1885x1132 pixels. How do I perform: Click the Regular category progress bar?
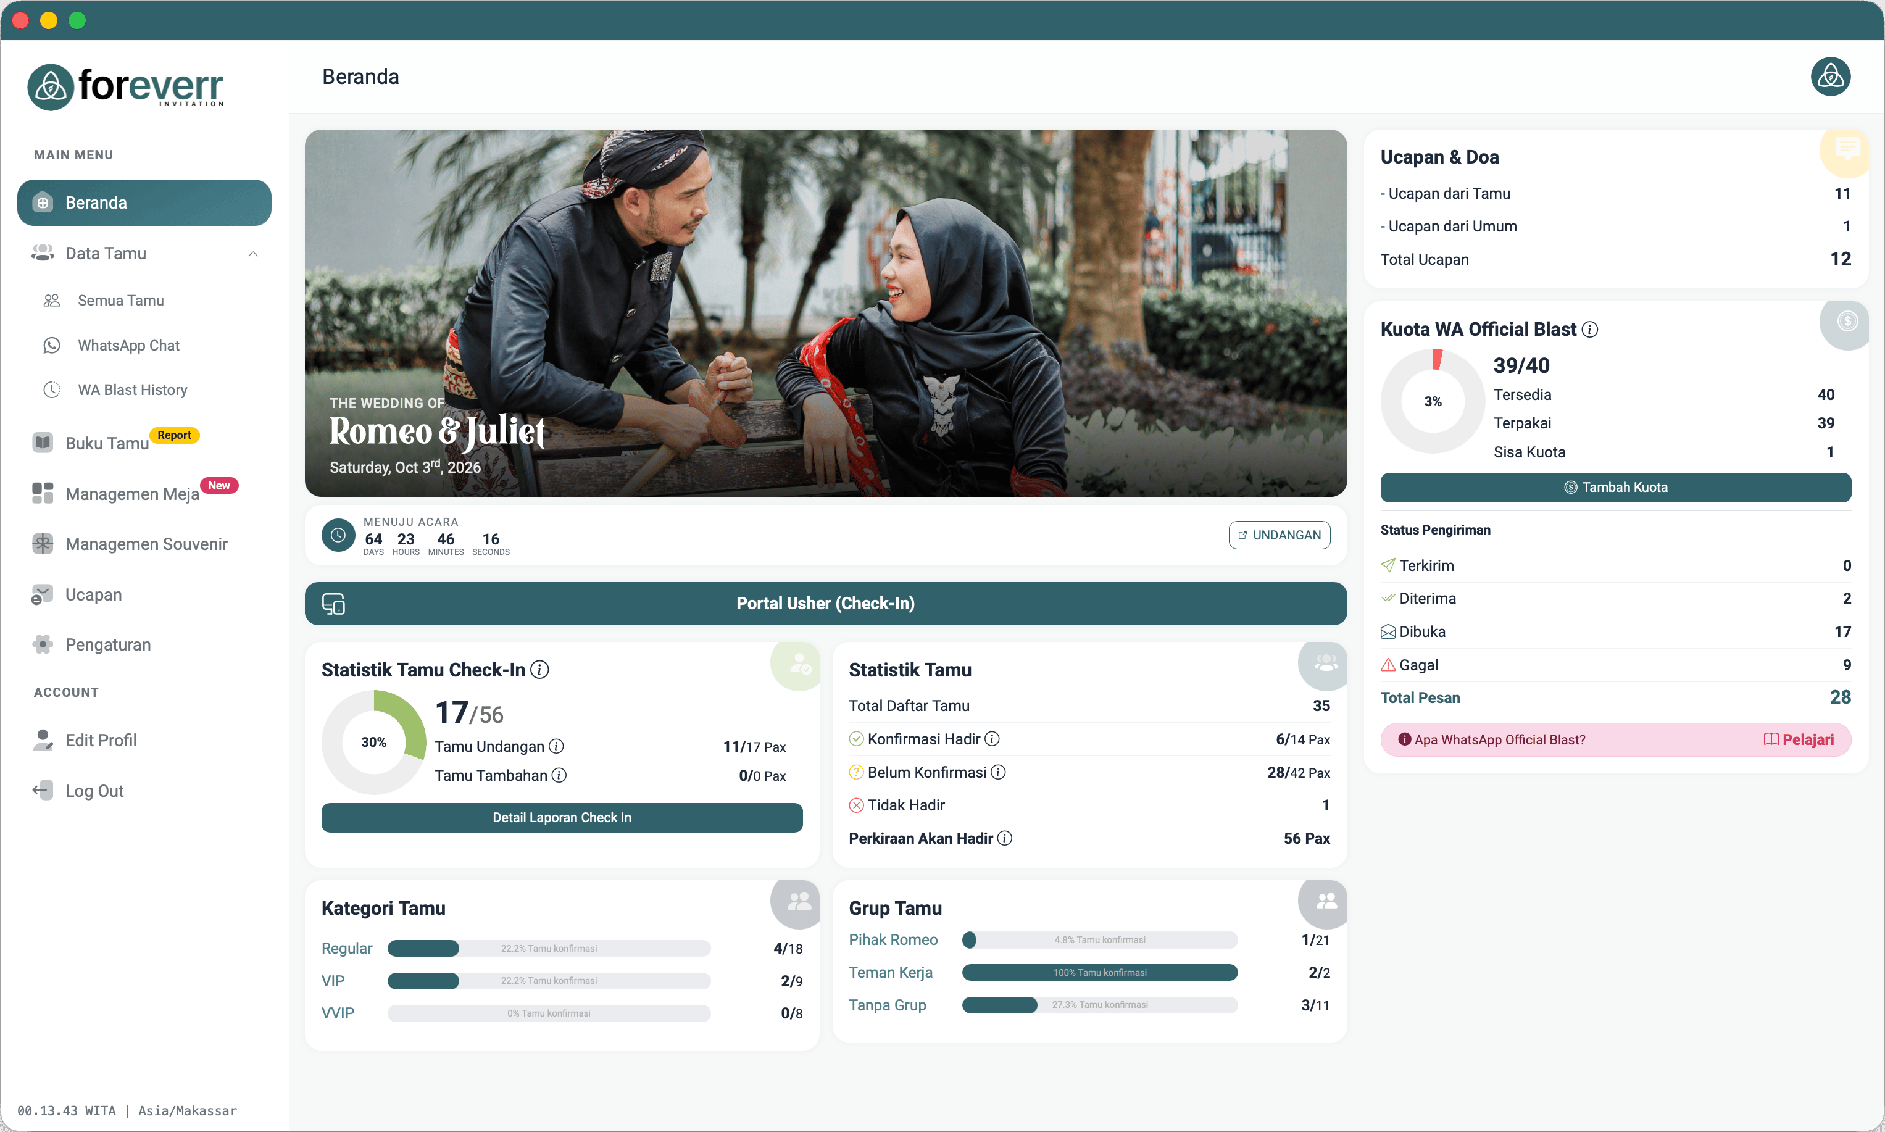tap(548, 948)
